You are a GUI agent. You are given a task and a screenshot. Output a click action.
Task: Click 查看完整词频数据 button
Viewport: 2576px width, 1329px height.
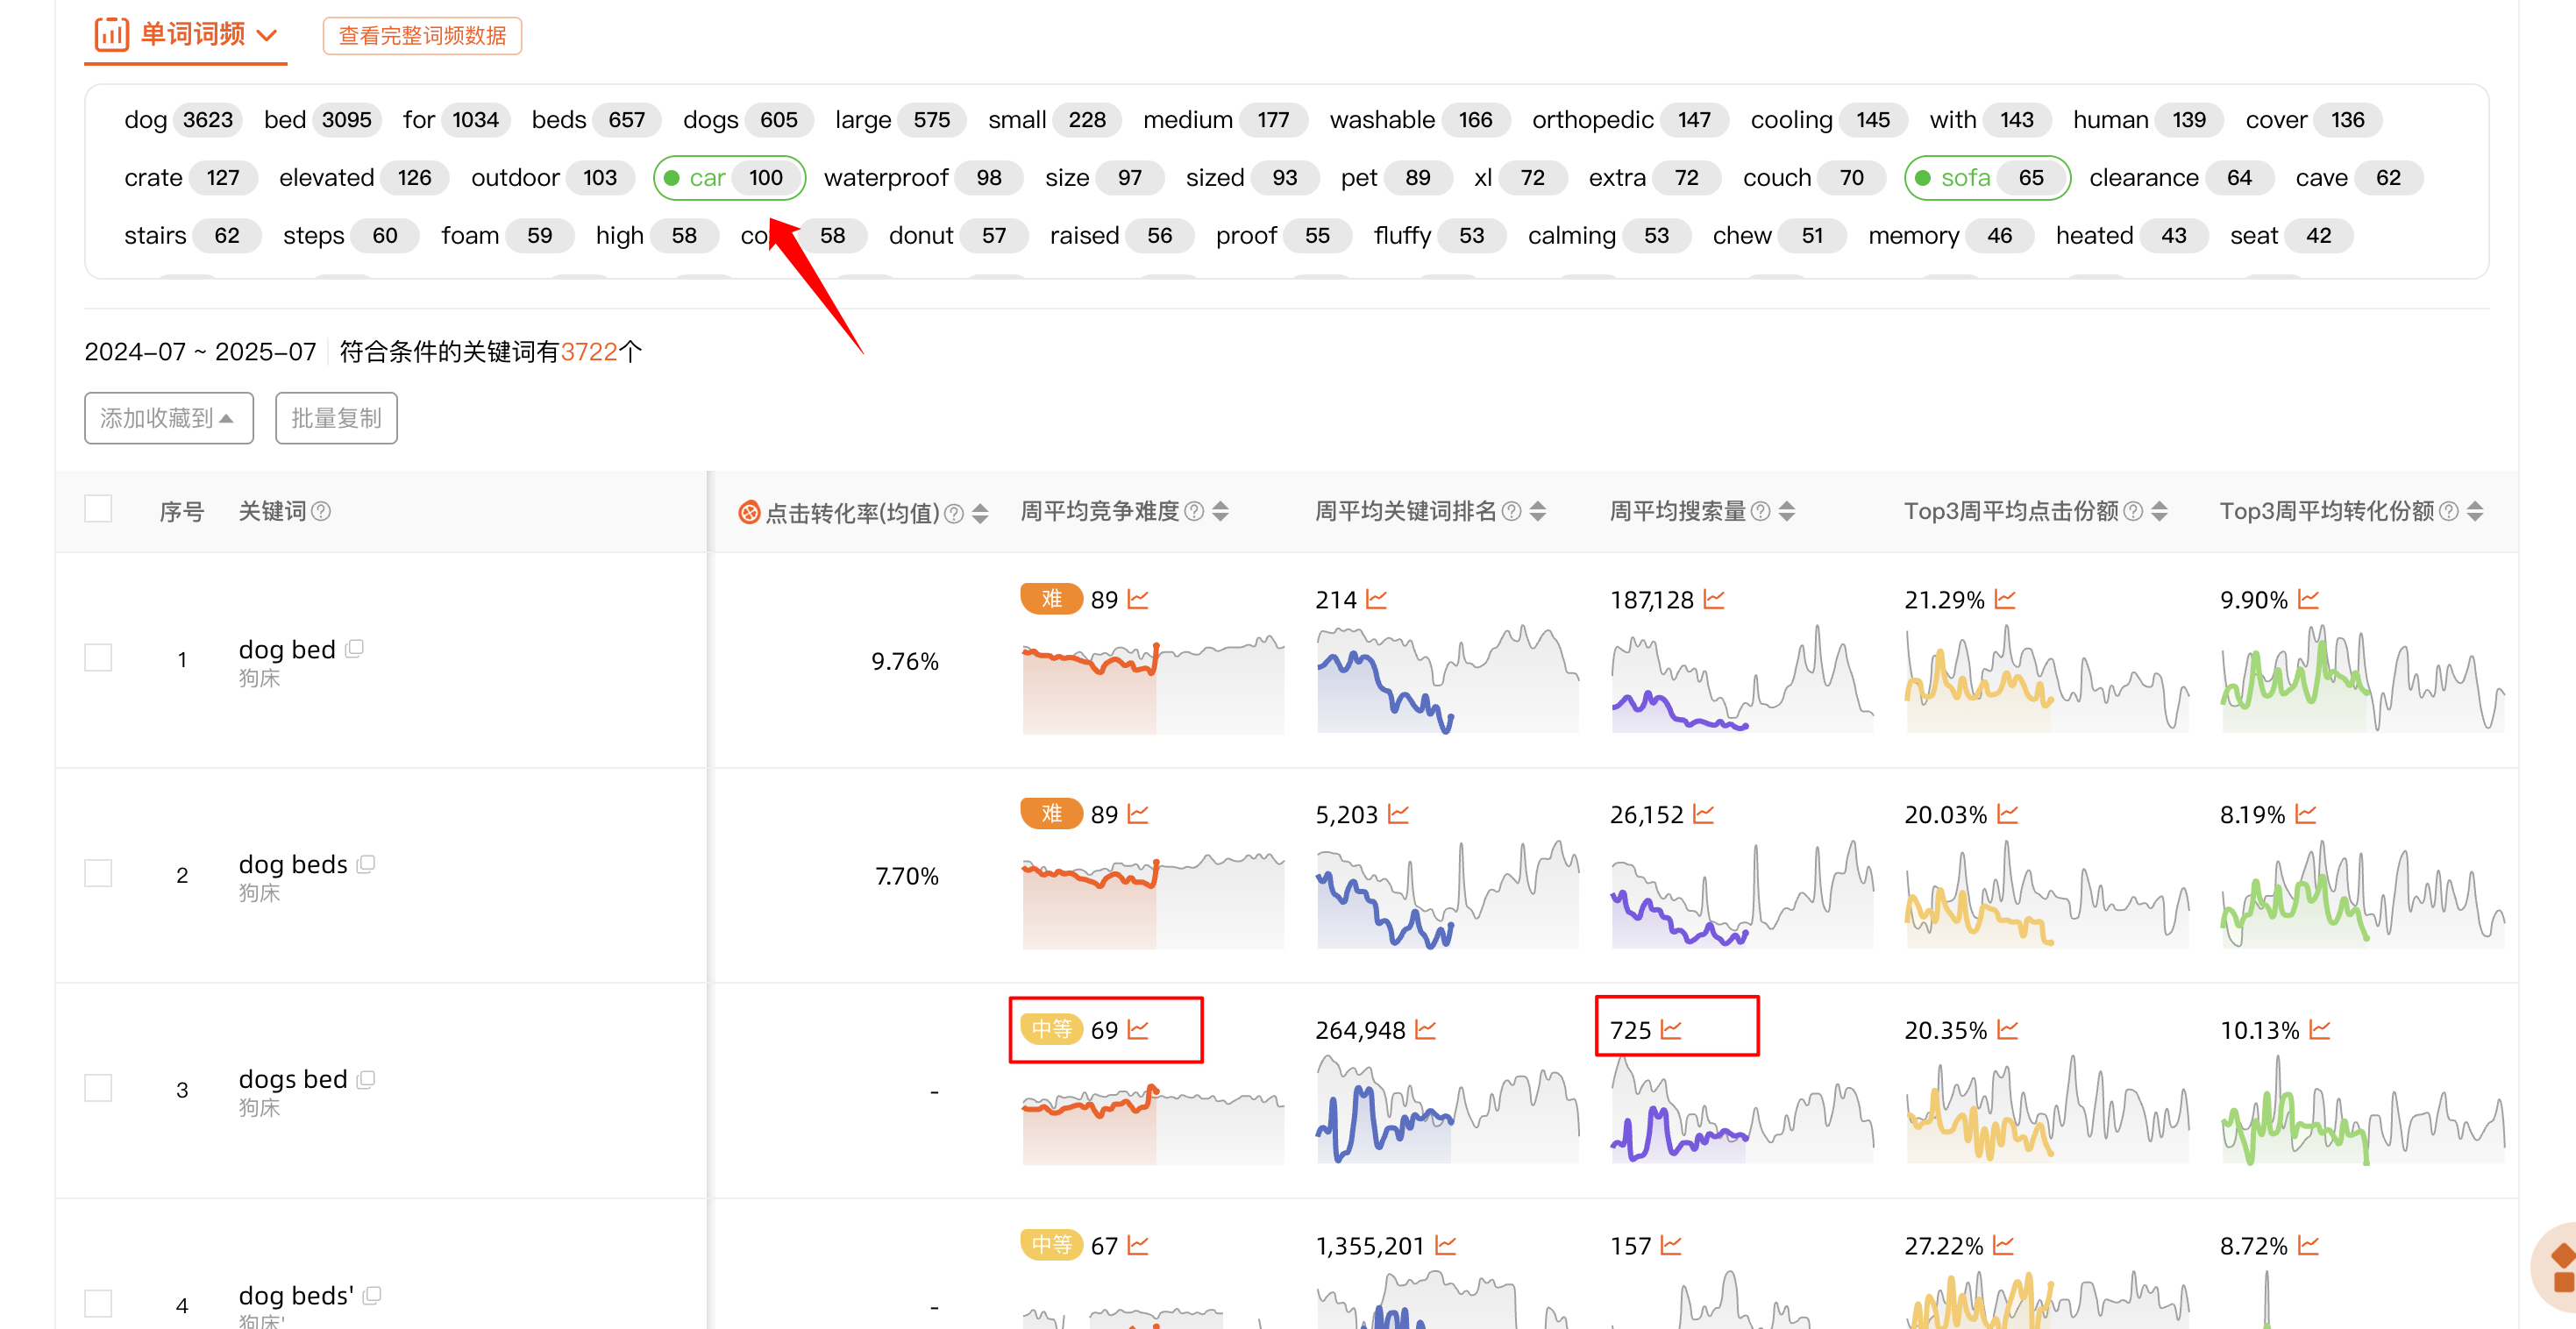pos(422,36)
